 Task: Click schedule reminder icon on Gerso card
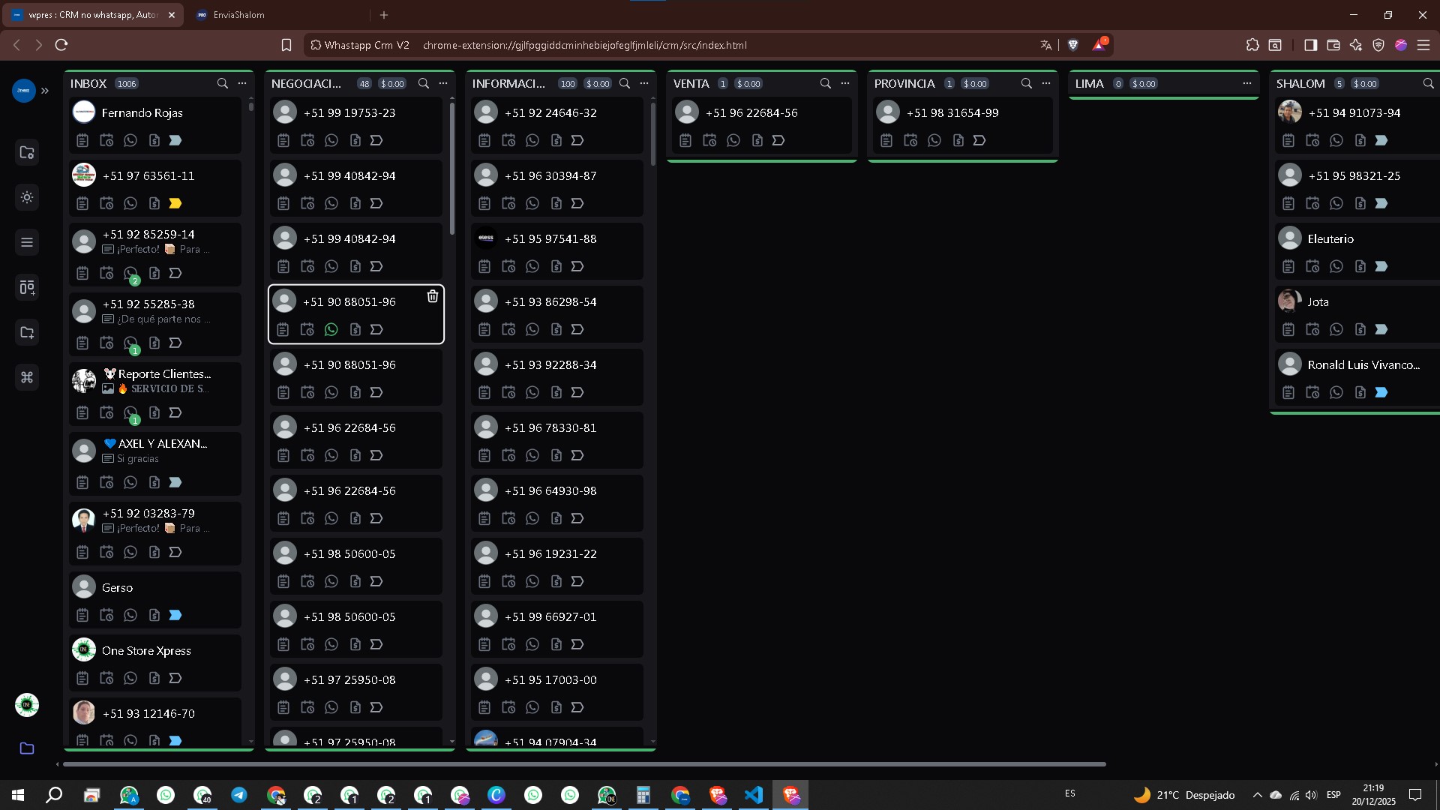point(106,615)
